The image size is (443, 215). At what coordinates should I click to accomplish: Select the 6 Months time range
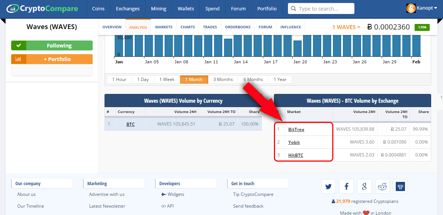pyautogui.click(x=253, y=80)
